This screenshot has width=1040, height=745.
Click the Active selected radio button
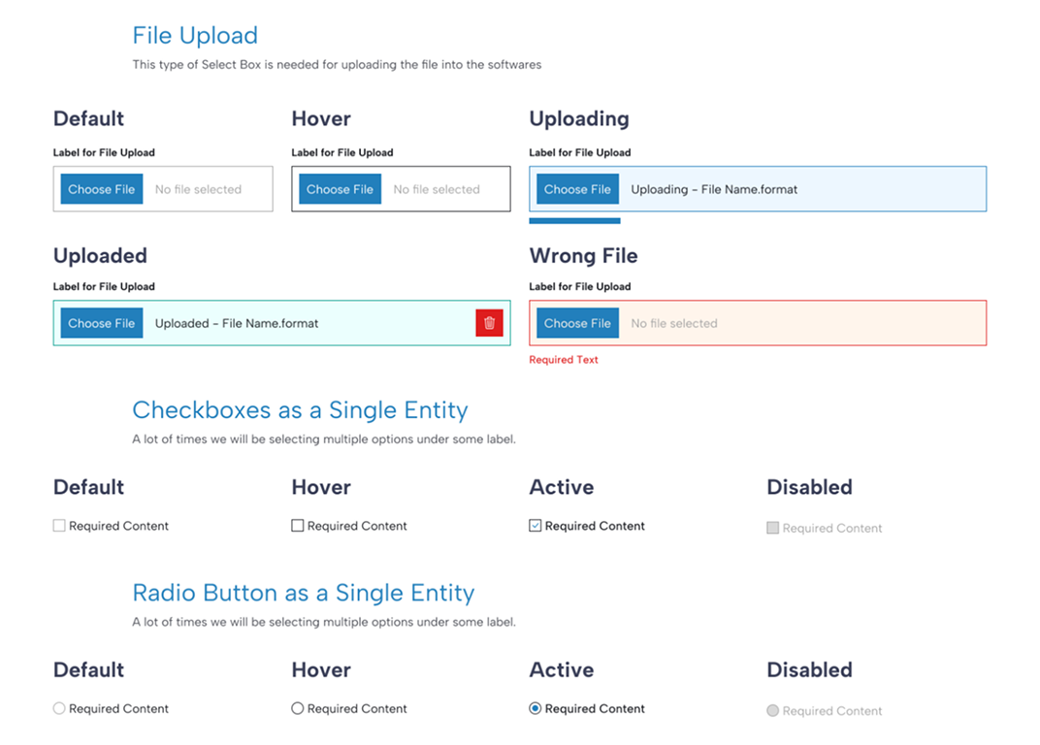point(536,709)
